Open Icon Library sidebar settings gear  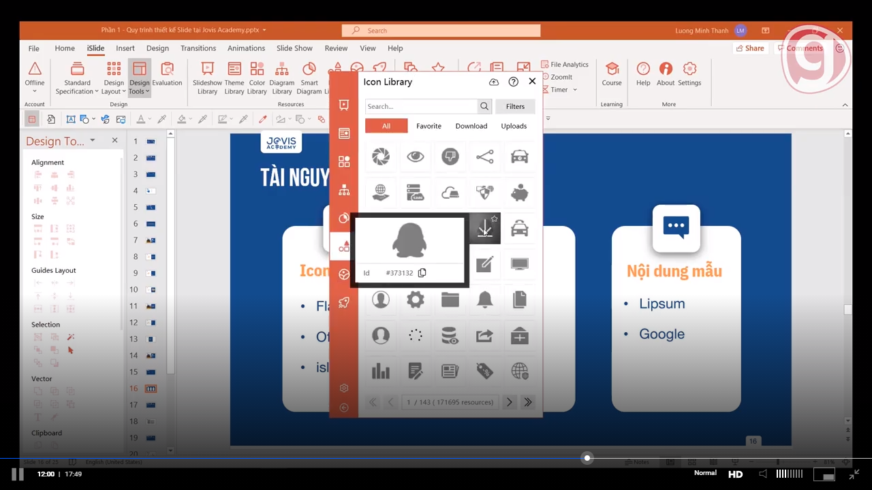344,388
